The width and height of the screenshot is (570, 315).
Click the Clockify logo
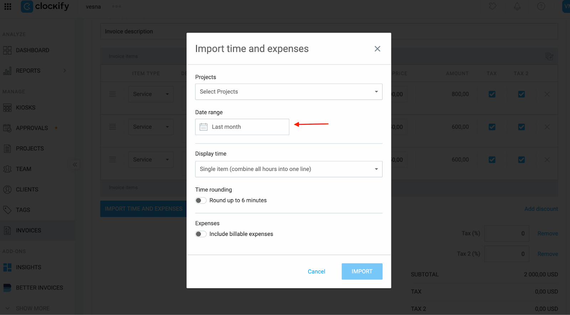click(45, 6)
